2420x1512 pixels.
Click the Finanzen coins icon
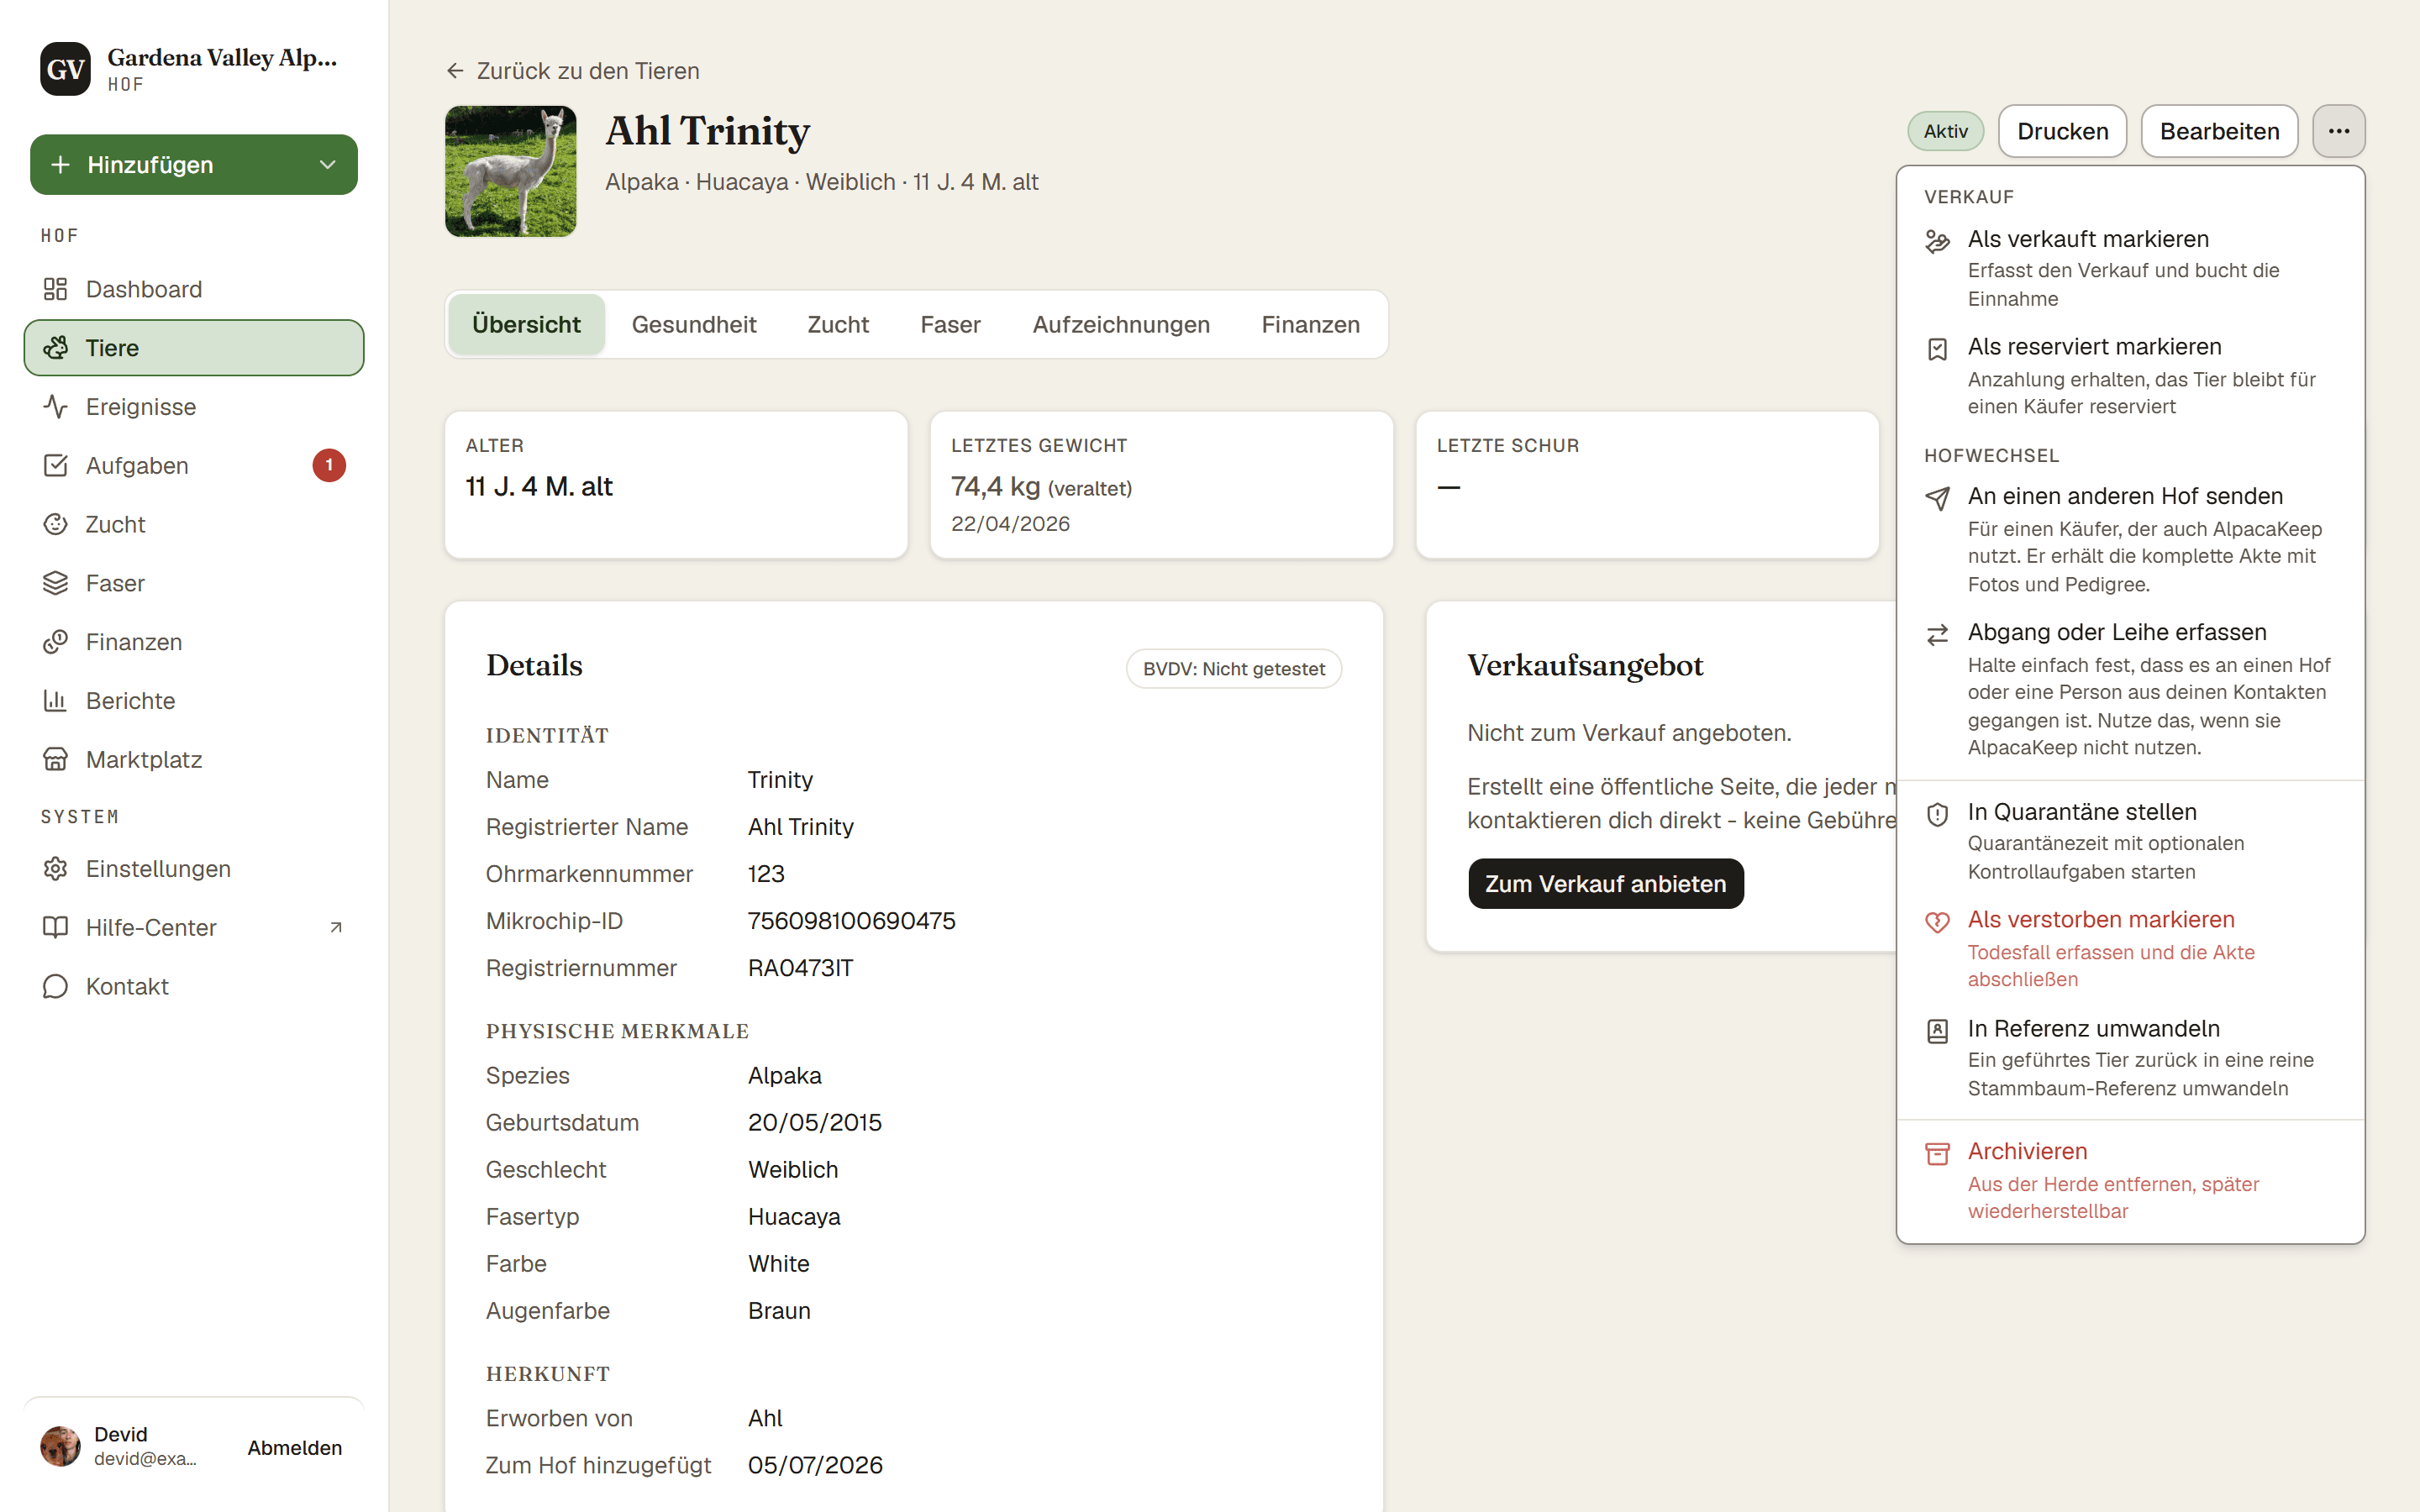tap(55, 642)
